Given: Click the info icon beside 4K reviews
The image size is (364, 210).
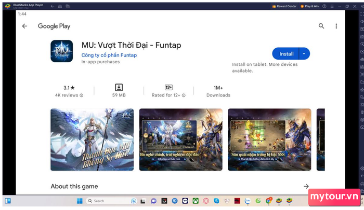Looking at the screenshot, I should [x=82, y=95].
